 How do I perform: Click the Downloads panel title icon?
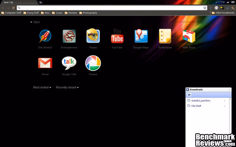click(188, 89)
